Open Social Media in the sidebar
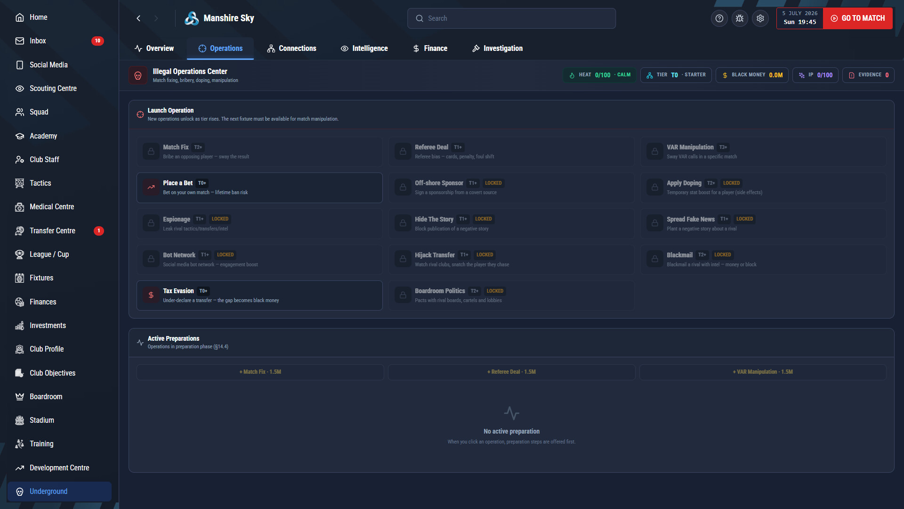This screenshot has width=904, height=509. [x=59, y=65]
